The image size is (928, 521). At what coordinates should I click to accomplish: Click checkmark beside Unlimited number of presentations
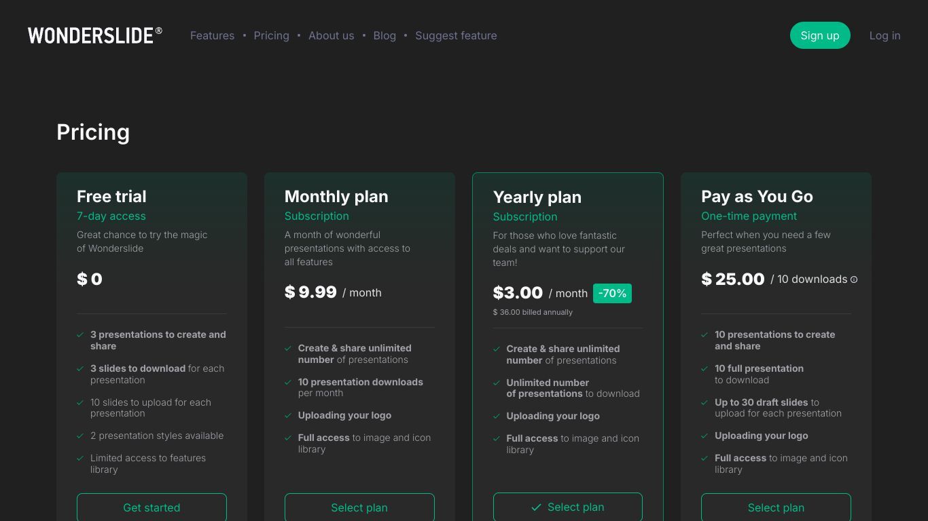[x=497, y=383]
